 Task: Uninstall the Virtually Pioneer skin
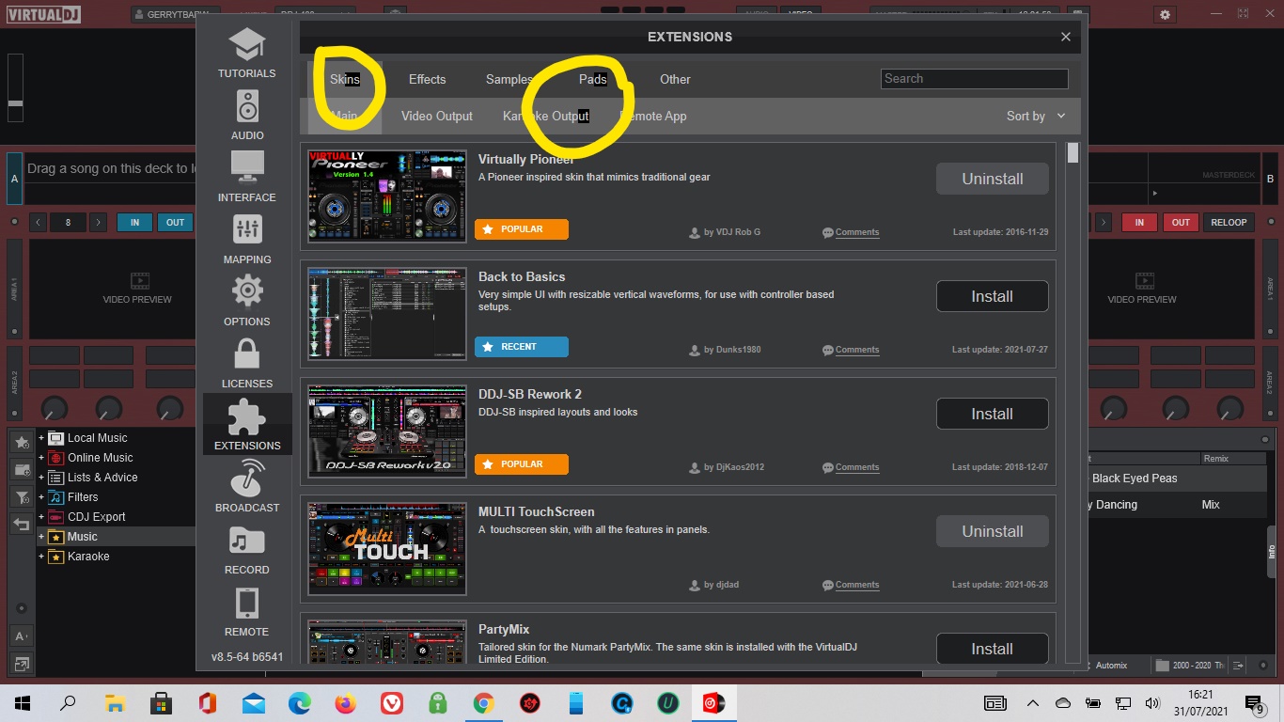pyautogui.click(x=992, y=179)
